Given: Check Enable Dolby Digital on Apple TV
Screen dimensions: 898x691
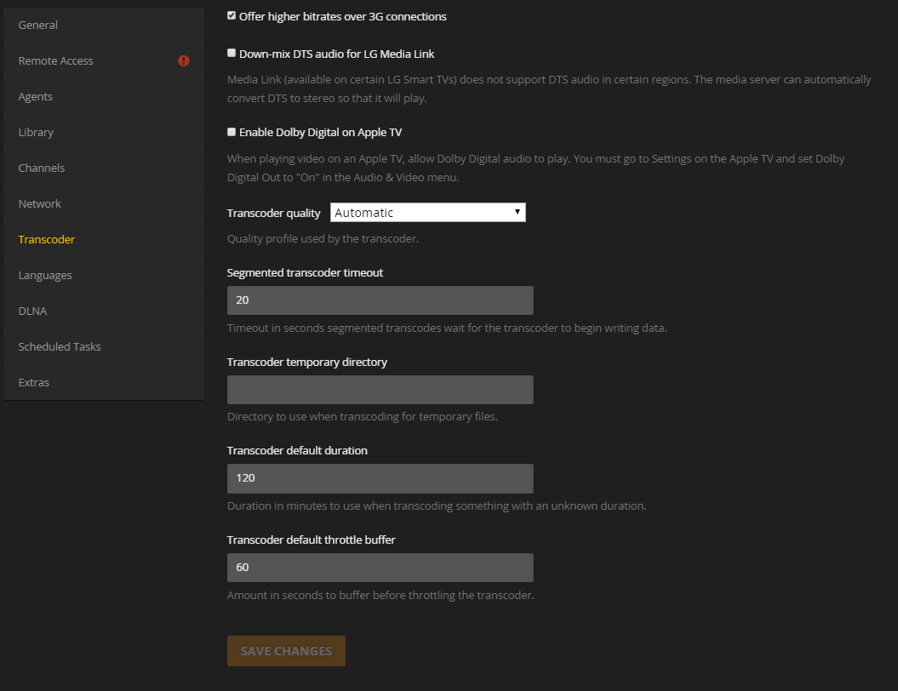Looking at the screenshot, I should [232, 132].
